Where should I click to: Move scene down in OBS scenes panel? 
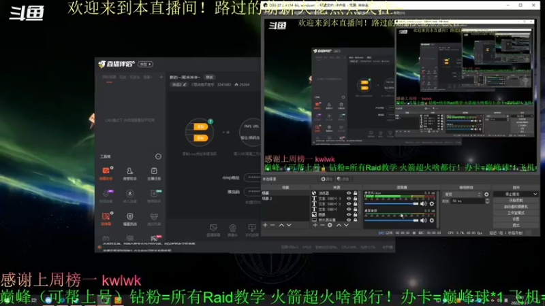[x=289, y=225]
